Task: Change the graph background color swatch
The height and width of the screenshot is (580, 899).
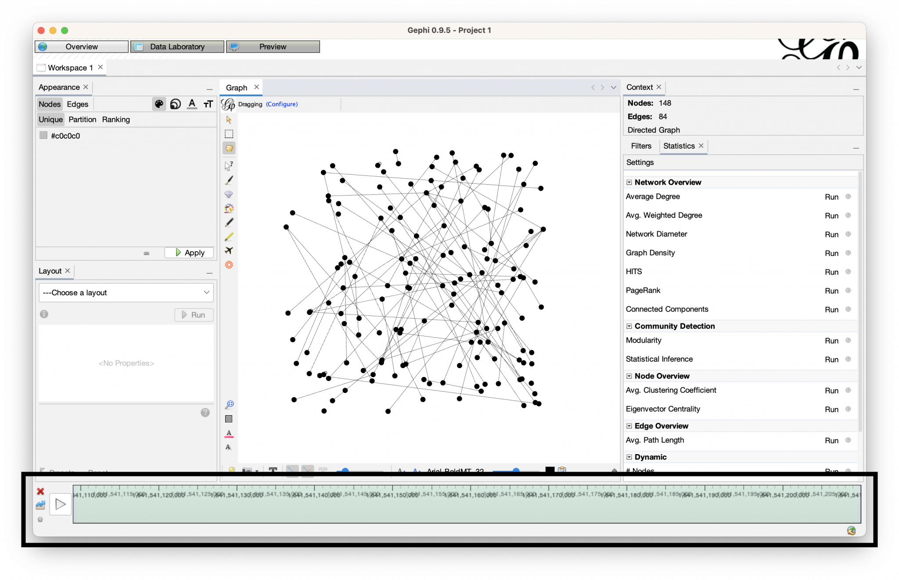Action: point(229,419)
